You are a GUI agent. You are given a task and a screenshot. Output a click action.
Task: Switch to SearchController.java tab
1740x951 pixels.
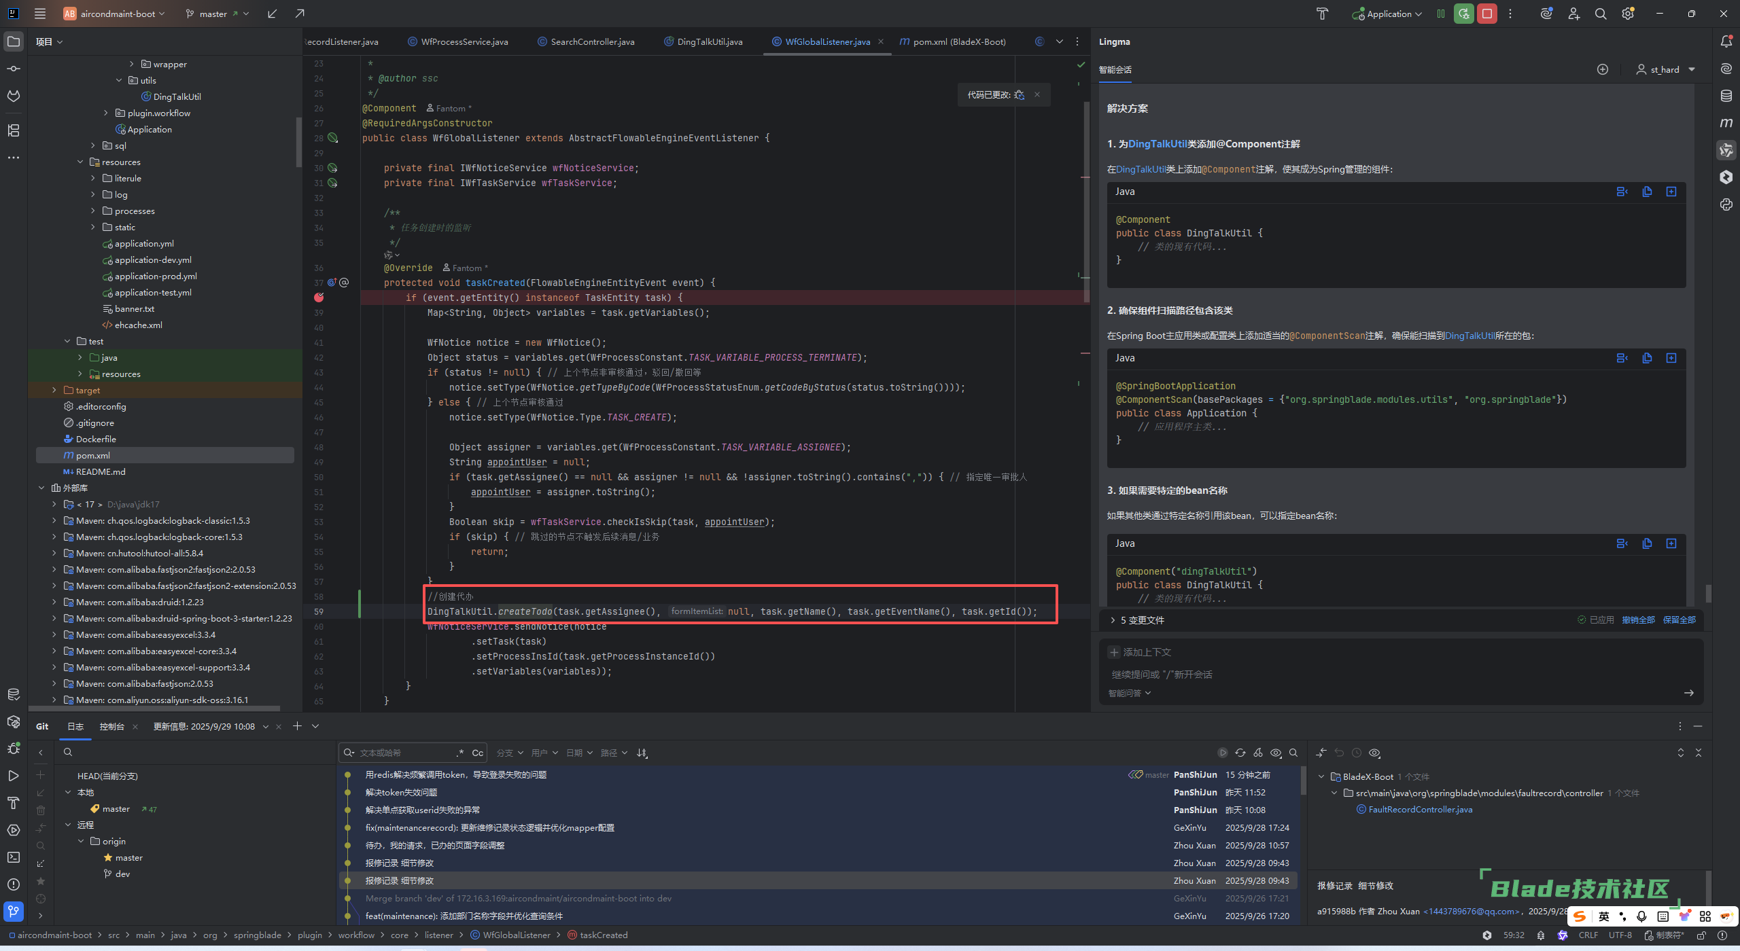click(587, 41)
